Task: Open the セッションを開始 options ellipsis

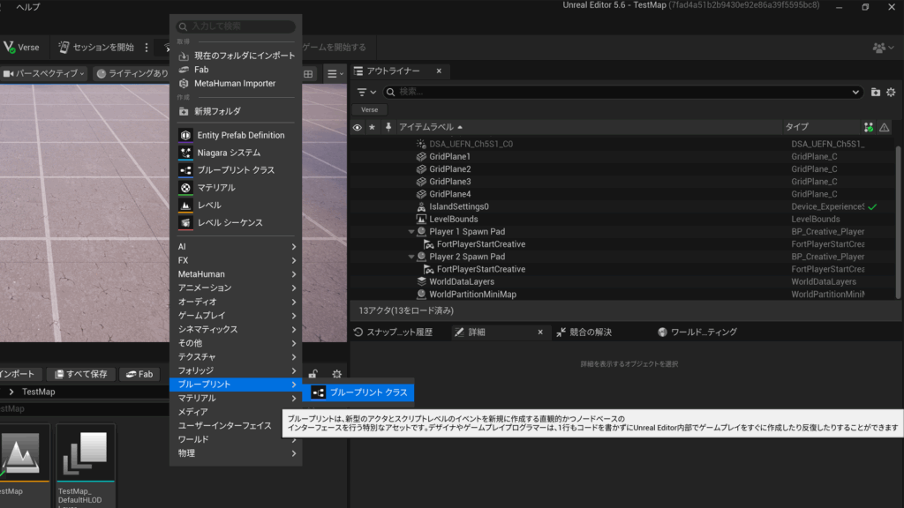Action: (x=147, y=48)
